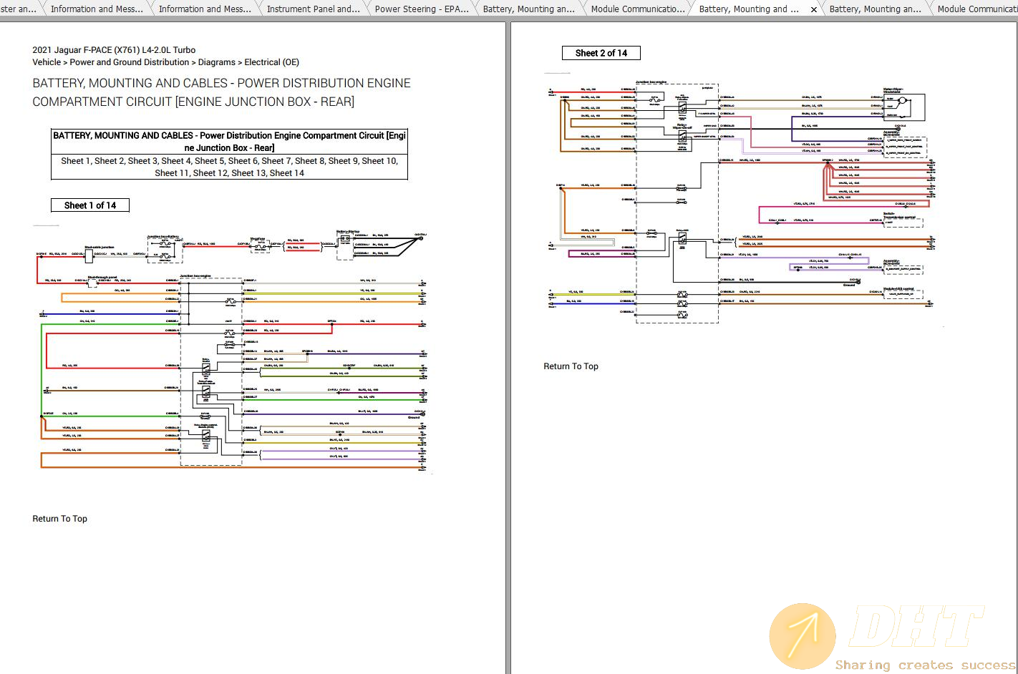Screen dimensions: 1018x674
Task: Open Sheet 6 link in sheet list
Action: pyautogui.click(x=242, y=161)
